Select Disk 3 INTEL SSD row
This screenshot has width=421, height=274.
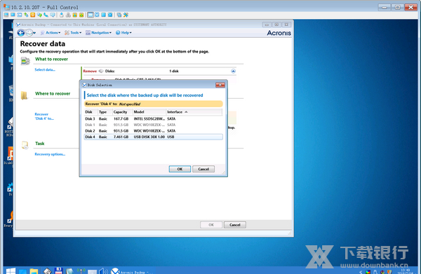point(153,118)
